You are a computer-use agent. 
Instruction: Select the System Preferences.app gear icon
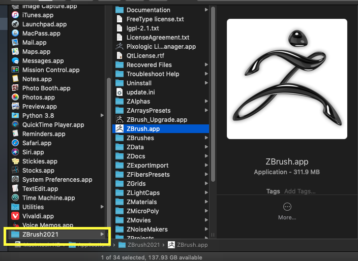[x=15, y=179]
